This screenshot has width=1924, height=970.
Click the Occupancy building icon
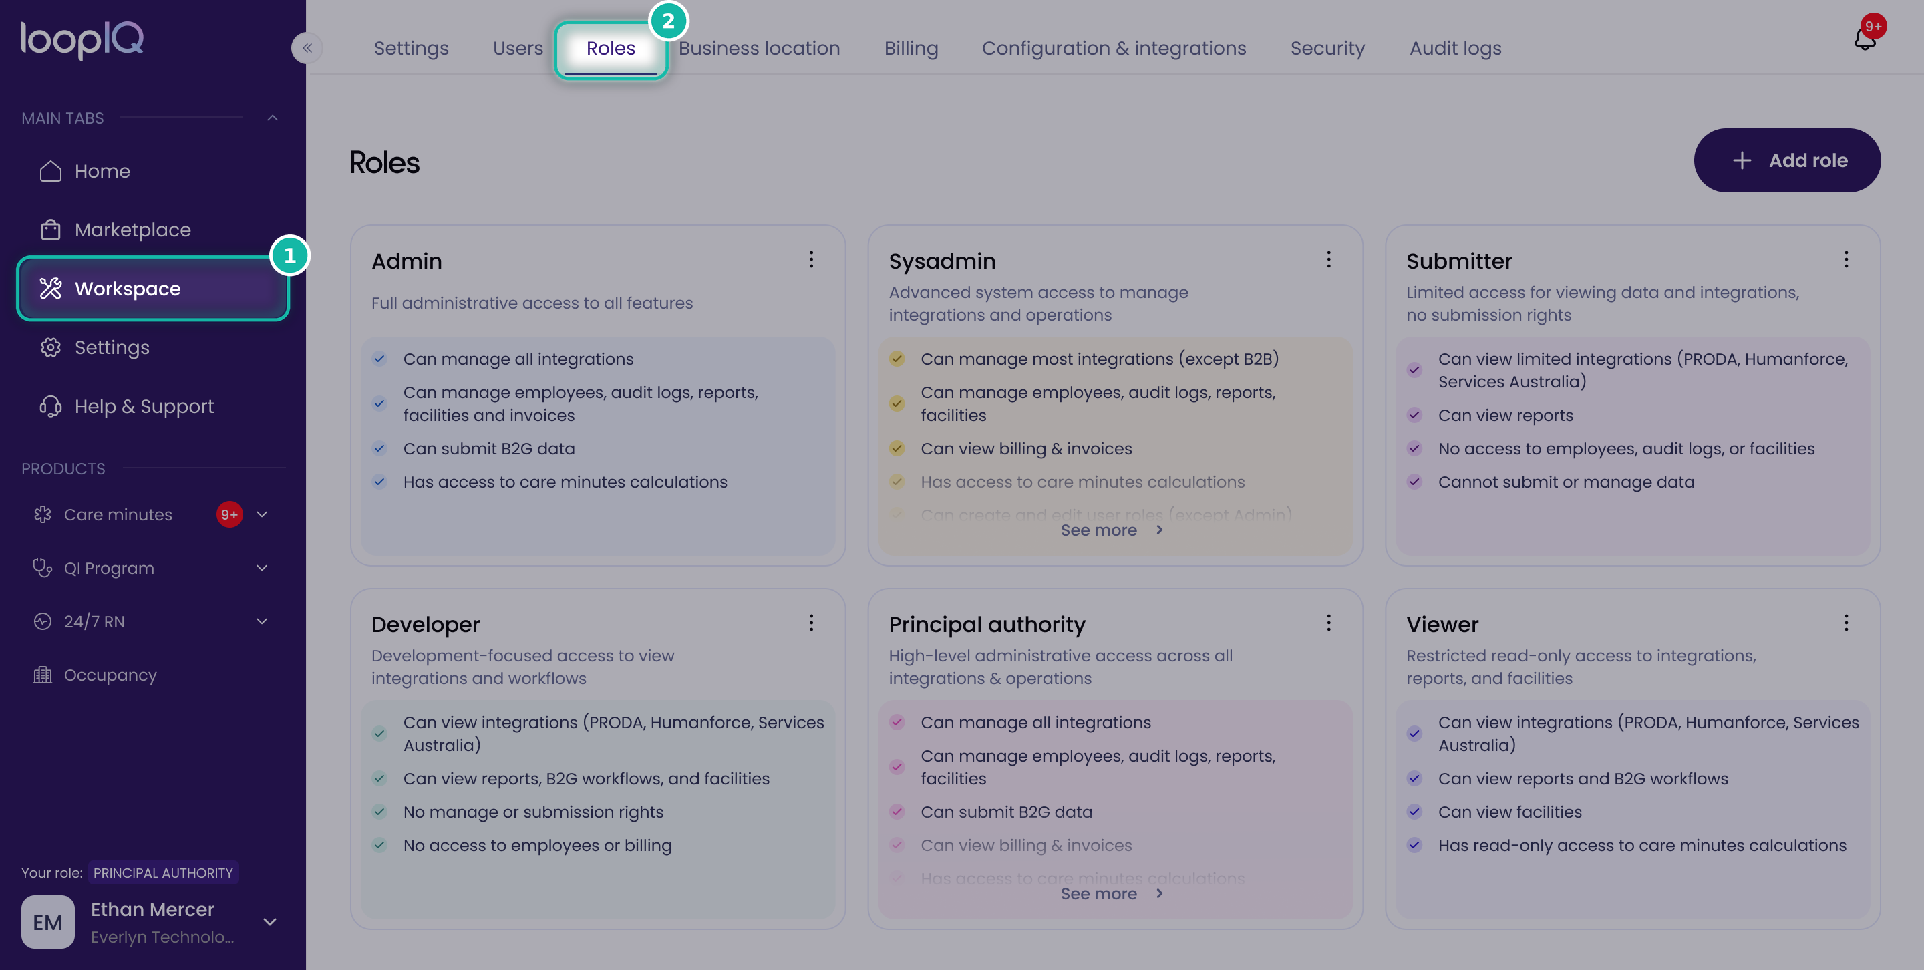tap(43, 675)
